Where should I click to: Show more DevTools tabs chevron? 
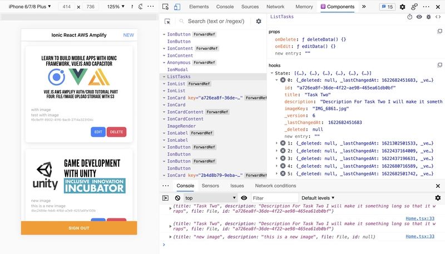click(364, 7)
